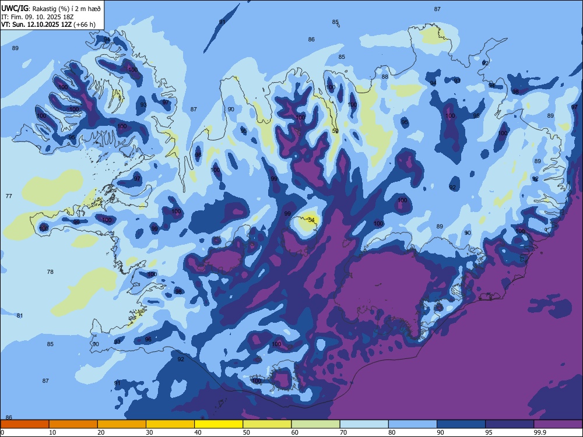Click the humidity value '88' on the map
The image size is (583, 437).
coord(385,77)
